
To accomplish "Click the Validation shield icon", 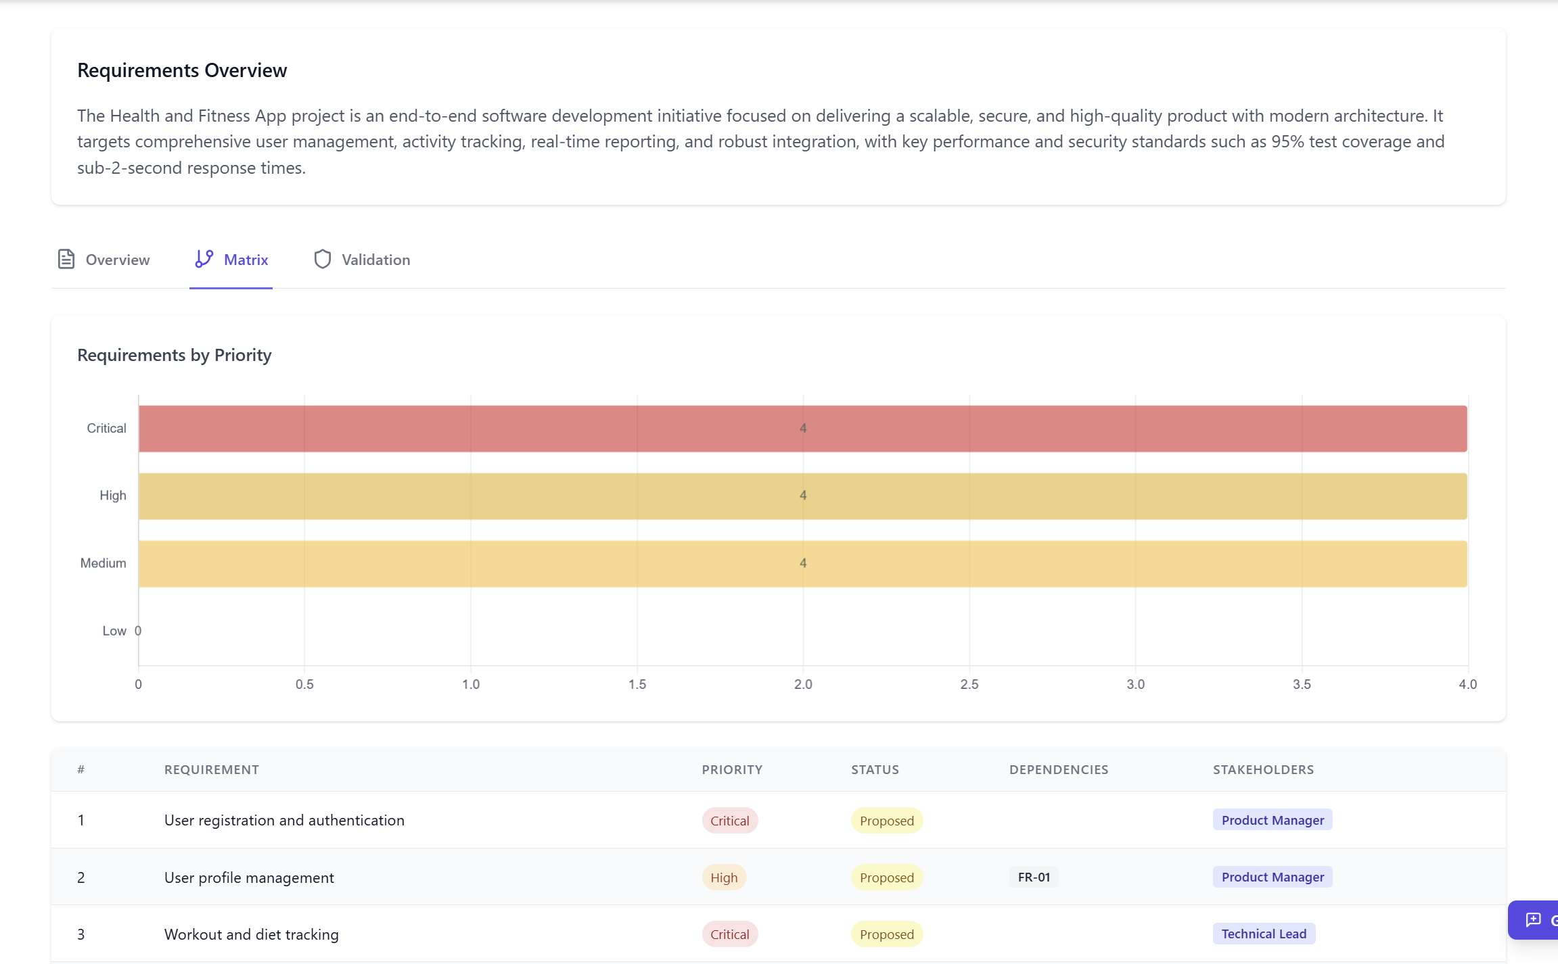I will tap(323, 260).
